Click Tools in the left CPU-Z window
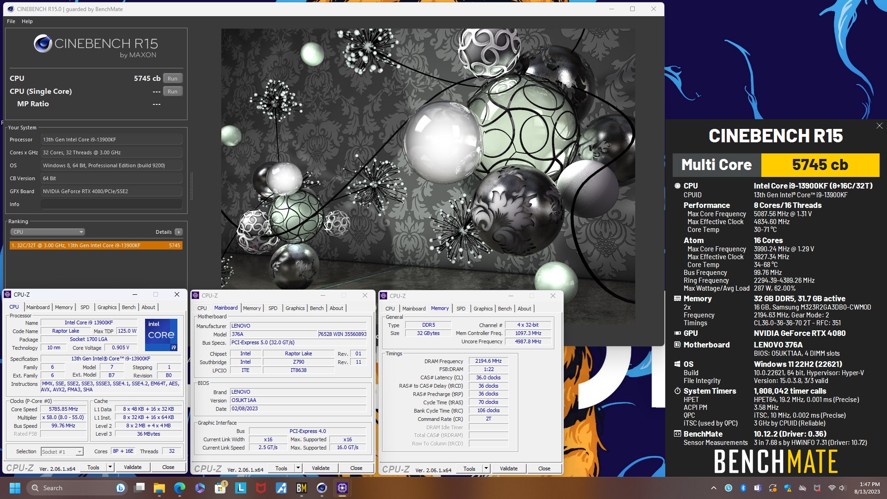 [93, 467]
